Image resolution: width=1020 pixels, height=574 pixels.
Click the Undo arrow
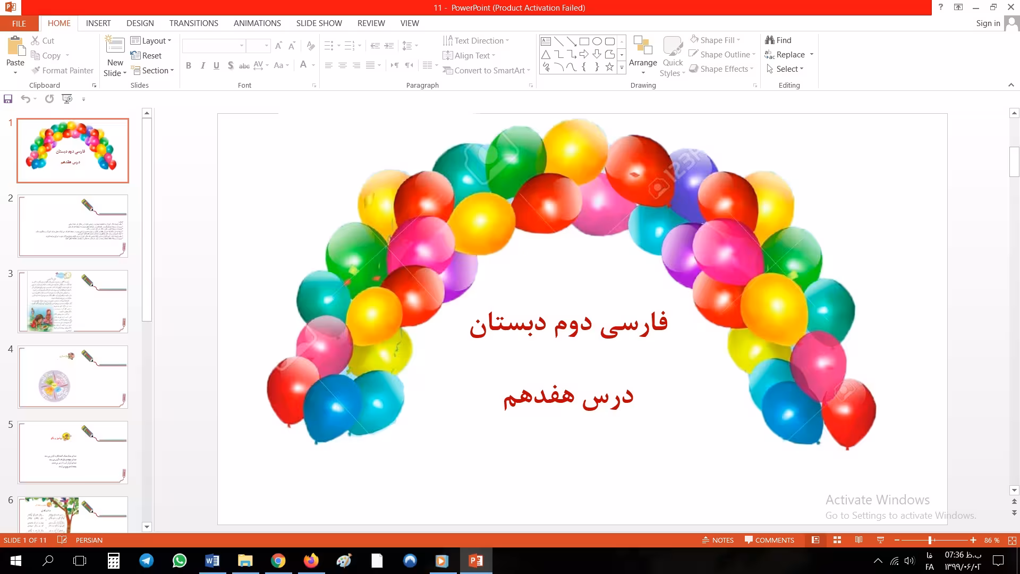[25, 99]
